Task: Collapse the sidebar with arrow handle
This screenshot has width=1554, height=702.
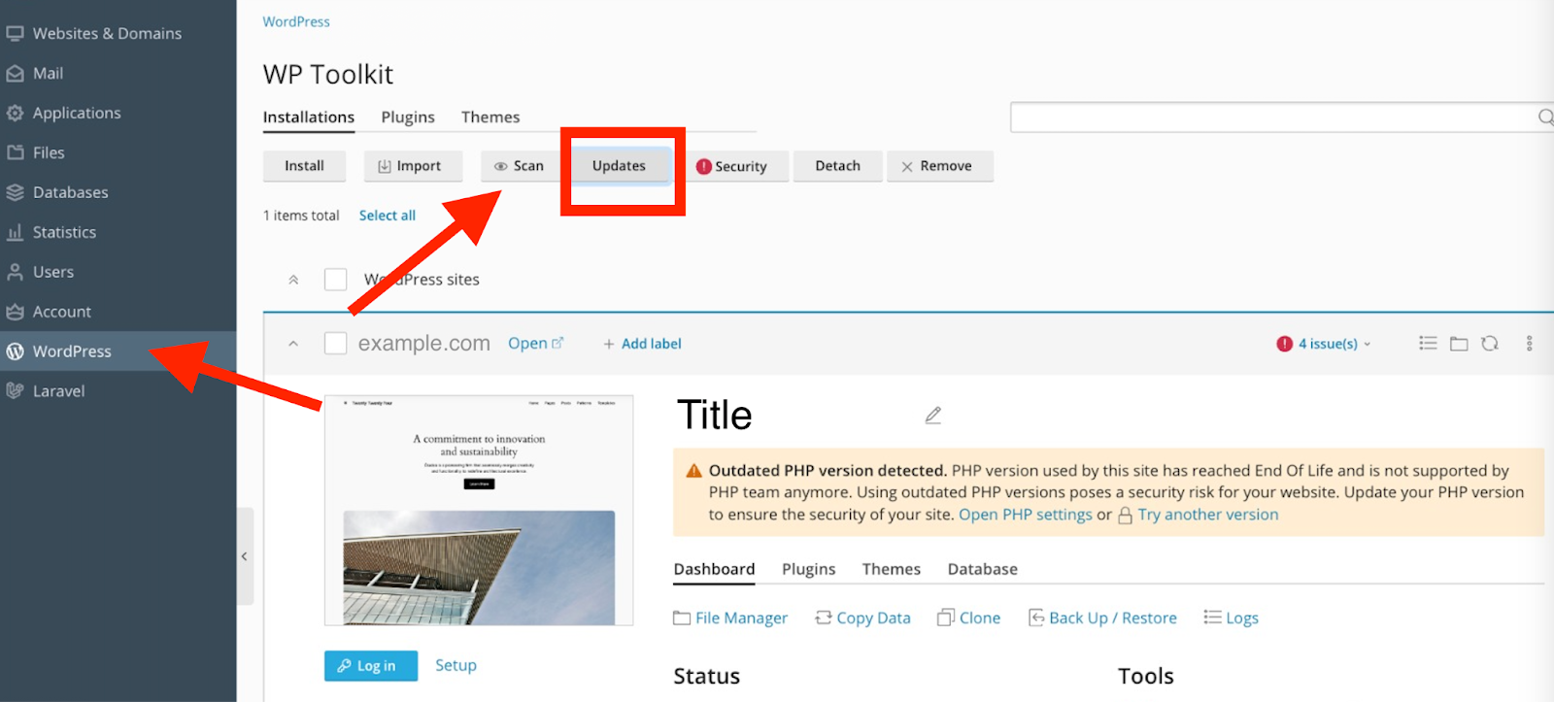Action: pyautogui.click(x=245, y=556)
